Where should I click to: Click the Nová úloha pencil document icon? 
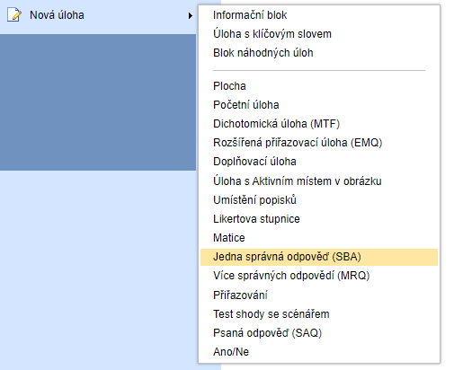tap(14, 14)
